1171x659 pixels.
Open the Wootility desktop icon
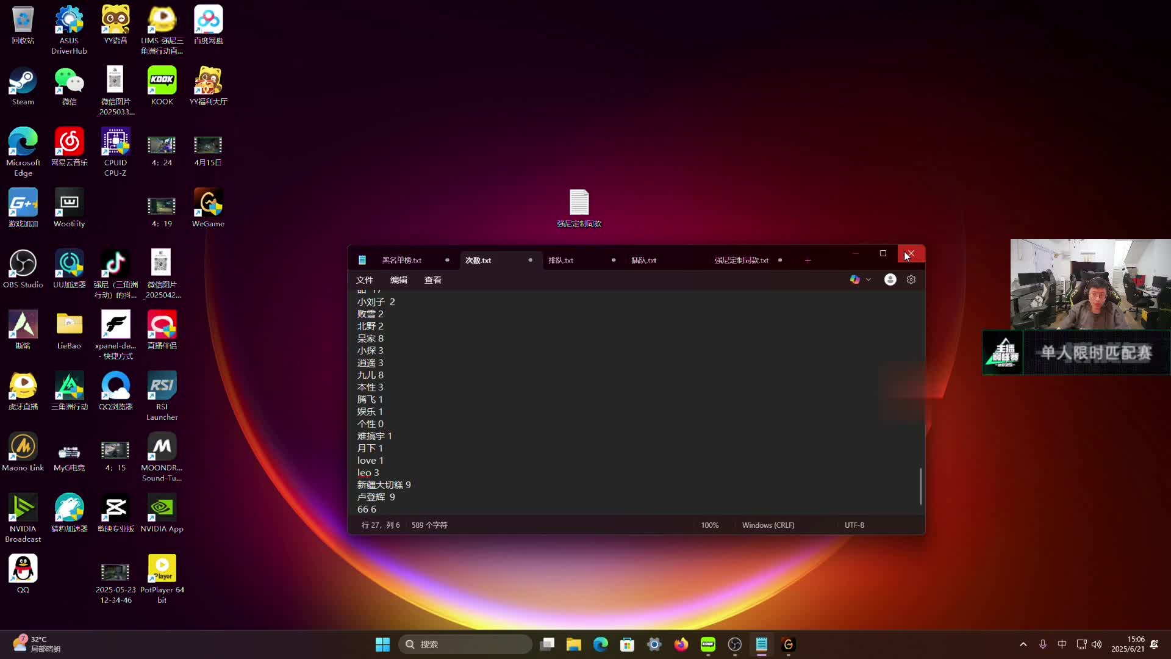coord(69,208)
